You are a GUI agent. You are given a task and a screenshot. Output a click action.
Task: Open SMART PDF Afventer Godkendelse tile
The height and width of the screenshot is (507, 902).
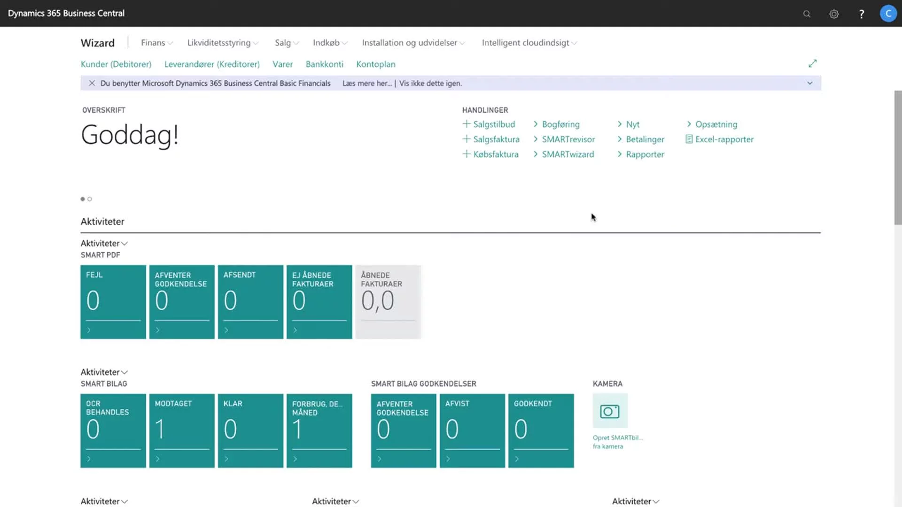point(182,302)
